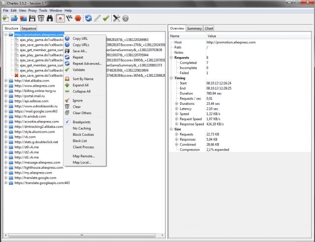
Task: Collapse the Timing group in Overview
Action: [171, 78]
